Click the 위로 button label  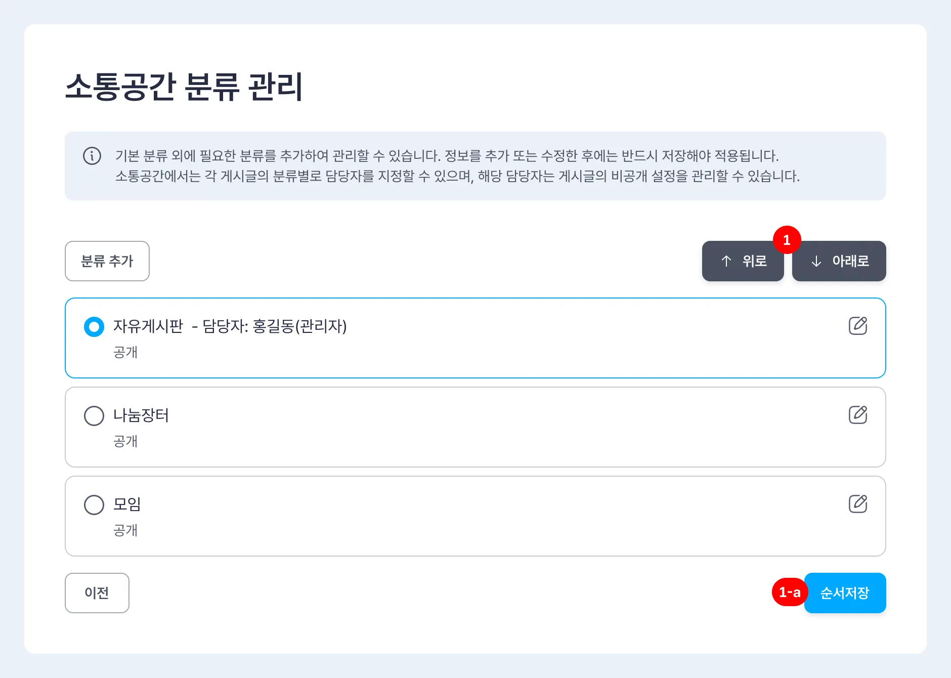pyautogui.click(x=754, y=261)
